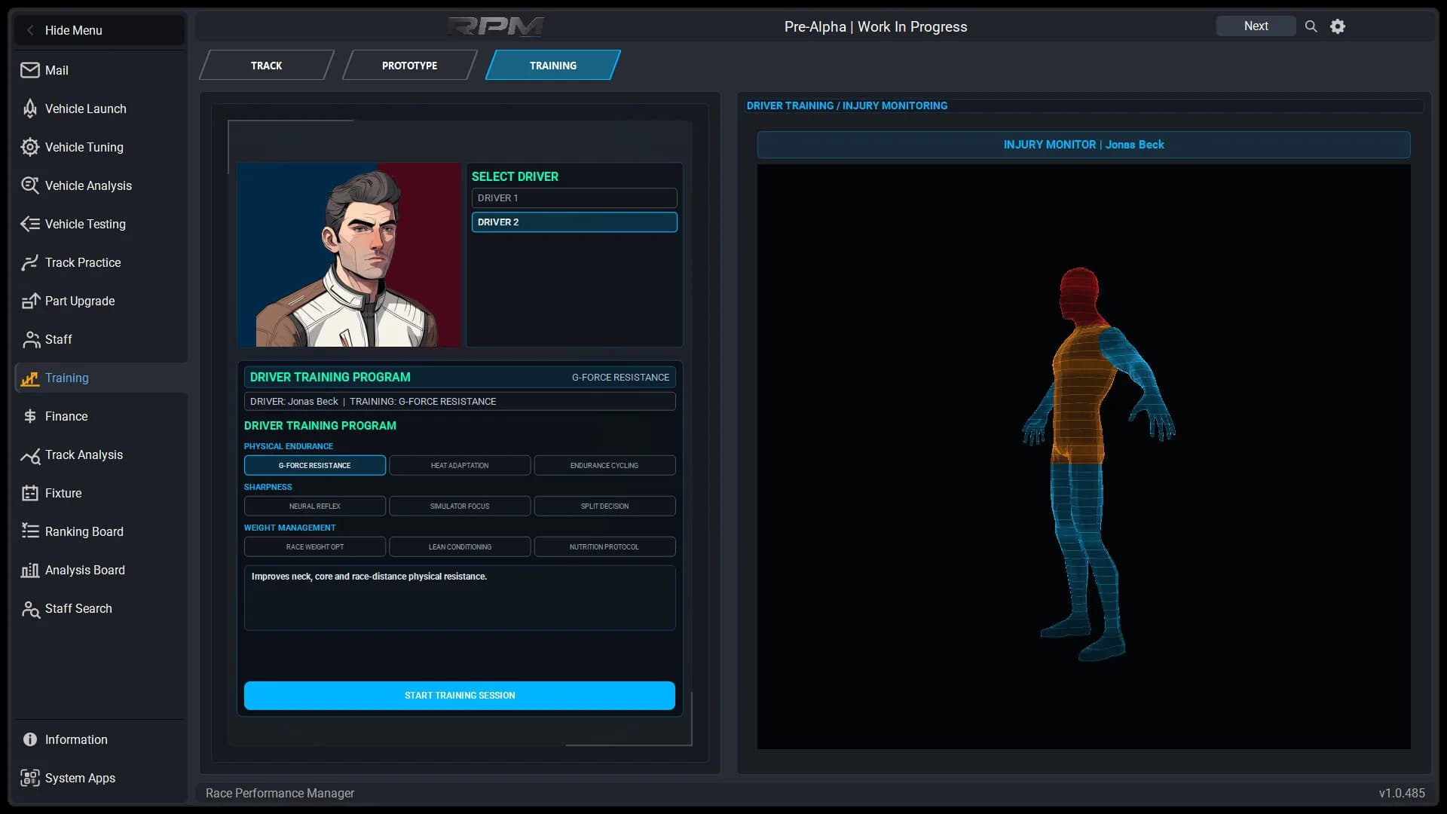Open settings via the gear icon
Viewport: 1447px width, 814px height.
pos(1338,26)
